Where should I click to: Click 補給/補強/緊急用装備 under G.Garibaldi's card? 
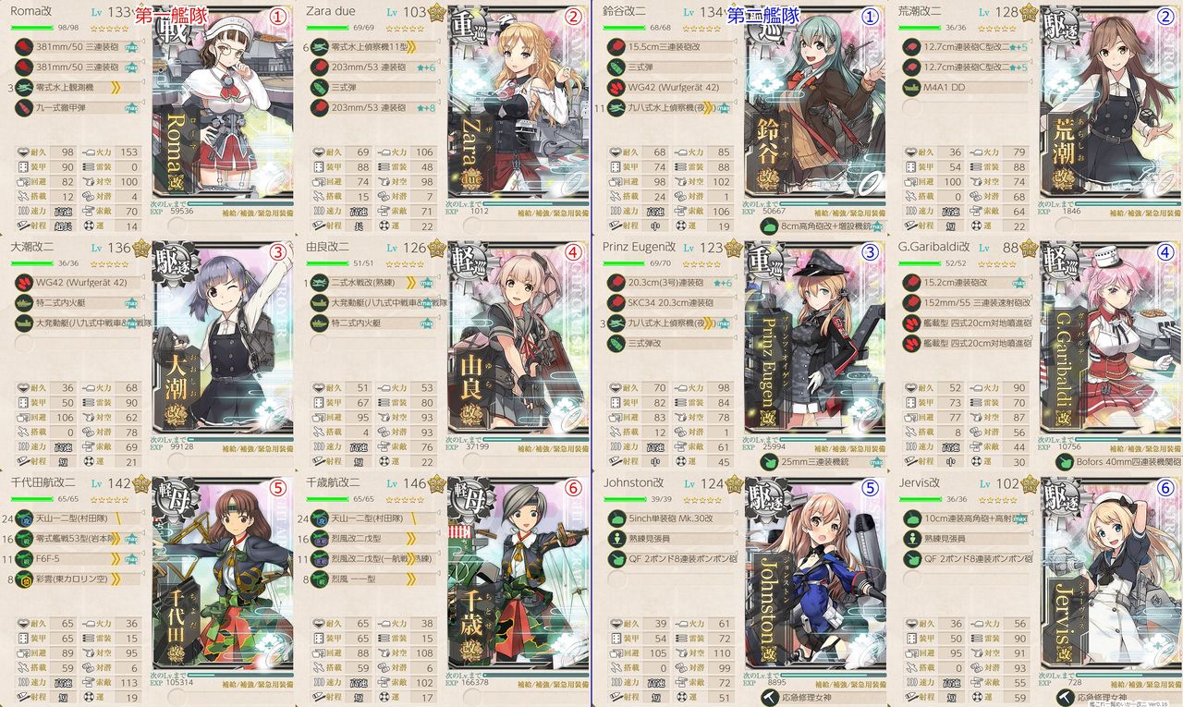tap(1145, 446)
